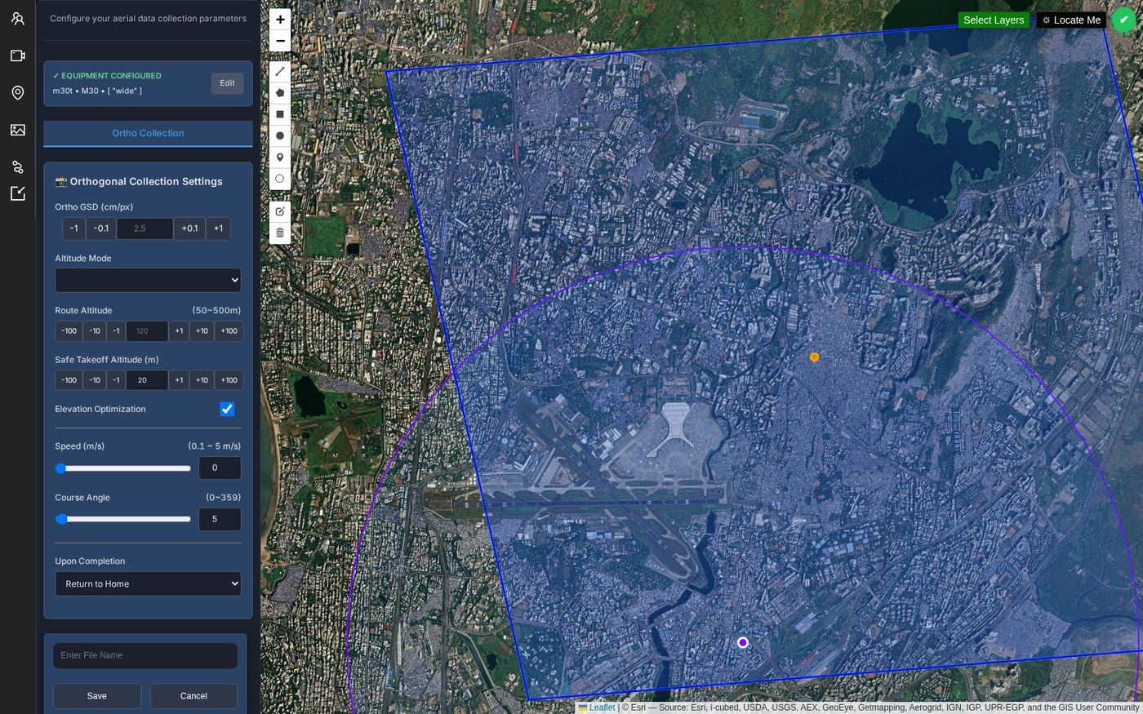Select the draw marker tool
1143x714 pixels.
(280, 157)
